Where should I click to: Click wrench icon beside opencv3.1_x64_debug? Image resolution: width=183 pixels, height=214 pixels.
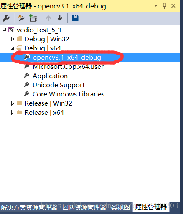click(x=27, y=57)
